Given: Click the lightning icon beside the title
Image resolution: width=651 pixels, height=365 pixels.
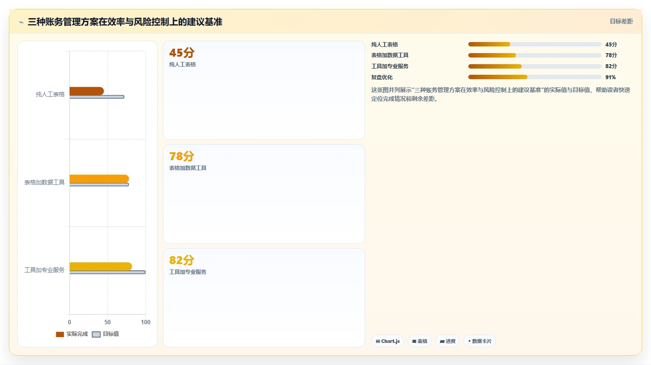Looking at the screenshot, I should click(21, 22).
